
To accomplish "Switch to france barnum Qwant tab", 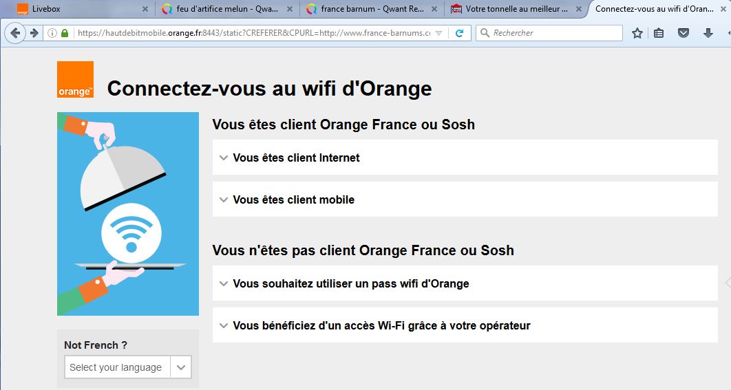I will click(372, 9).
